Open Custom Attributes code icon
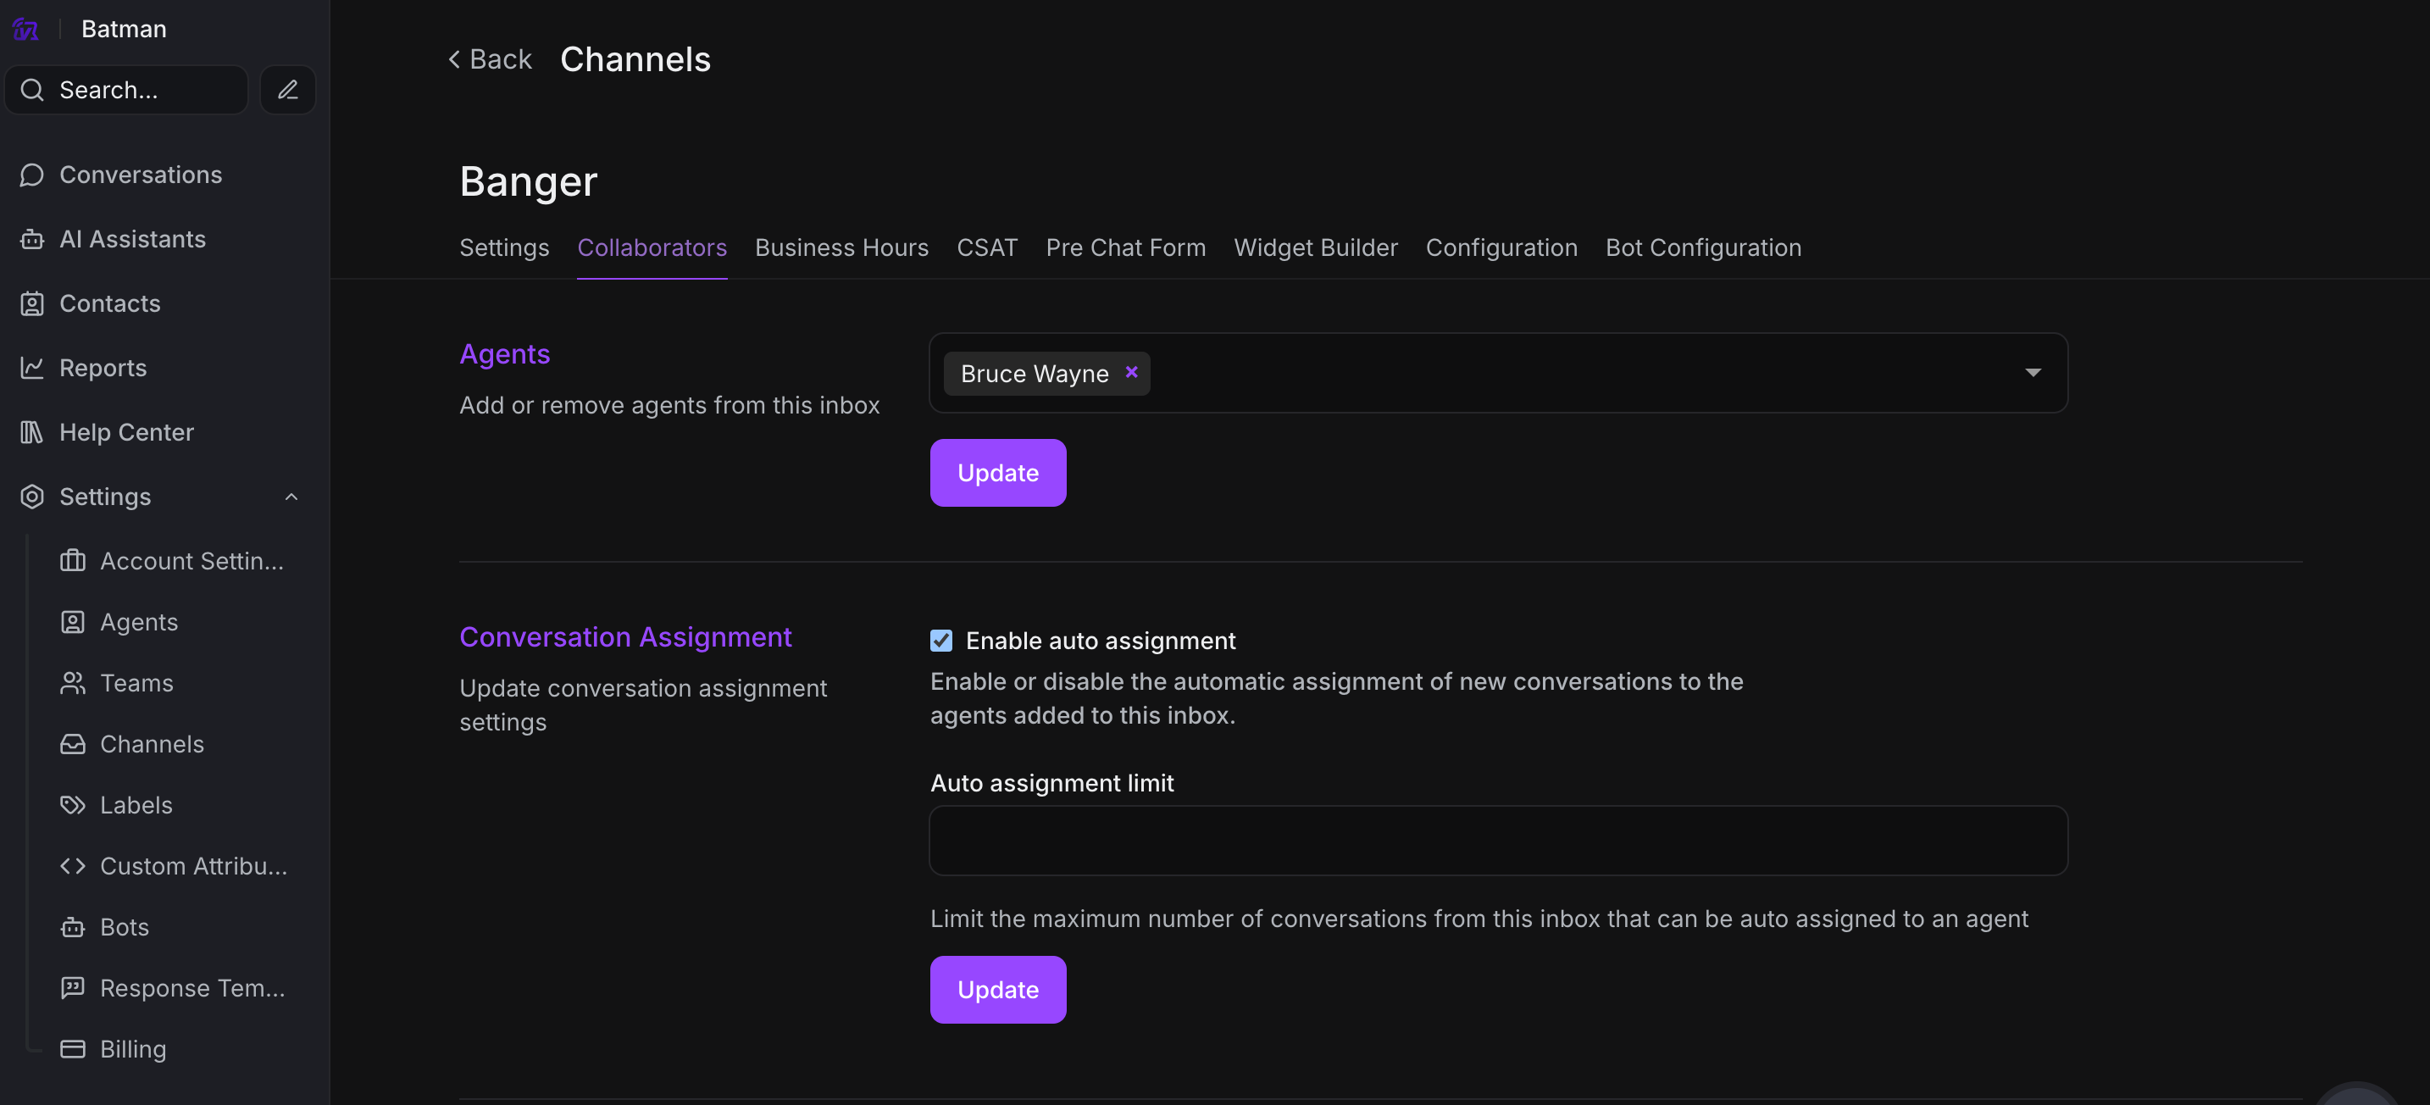This screenshot has height=1105, width=2430. click(x=73, y=866)
